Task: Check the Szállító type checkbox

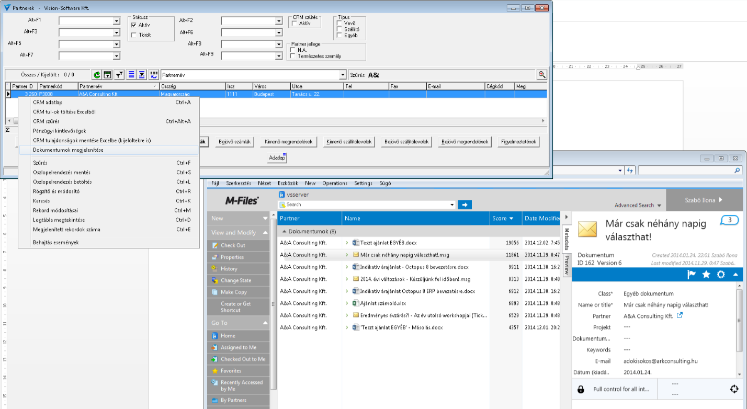Action: coord(340,29)
